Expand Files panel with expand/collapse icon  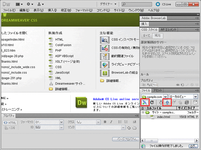[195, 102]
